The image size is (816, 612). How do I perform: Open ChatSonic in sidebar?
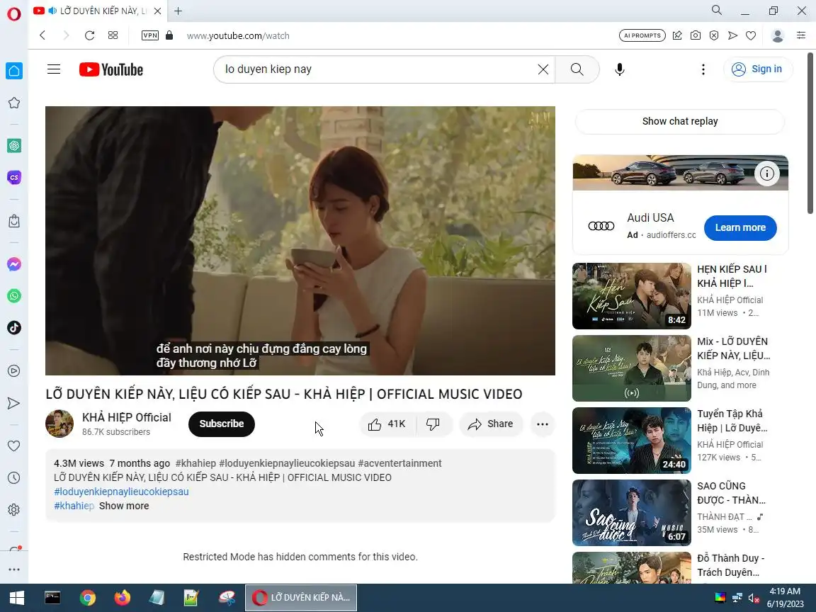(14, 178)
